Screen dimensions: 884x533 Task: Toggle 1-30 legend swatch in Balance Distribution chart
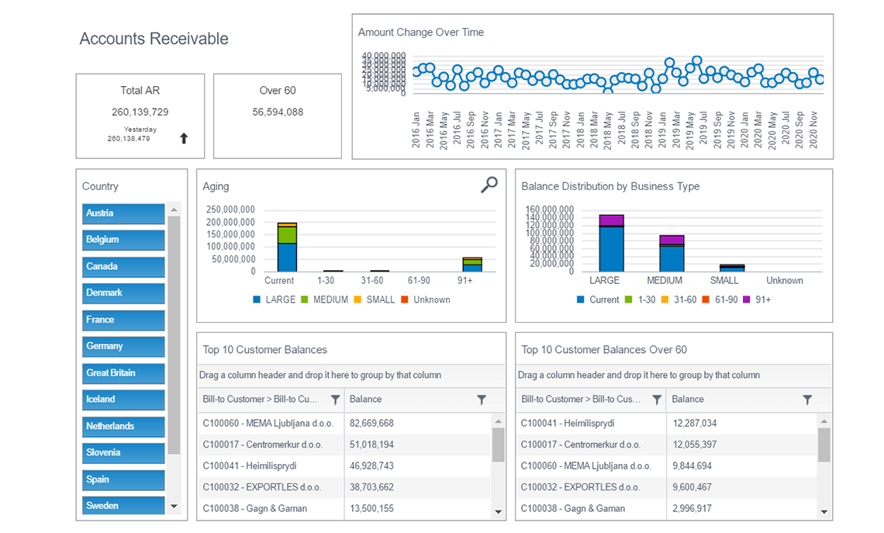[x=629, y=299]
